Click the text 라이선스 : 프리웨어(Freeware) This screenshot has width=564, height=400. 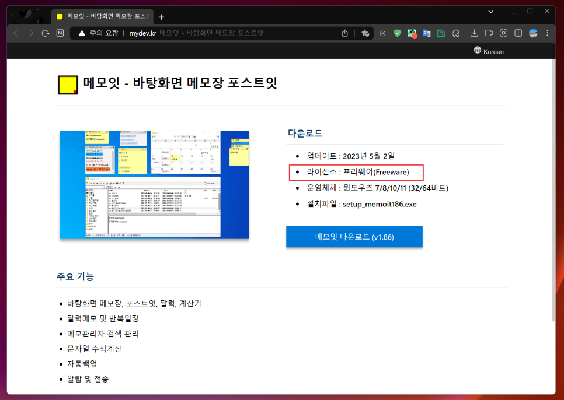[x=358, y=172]
